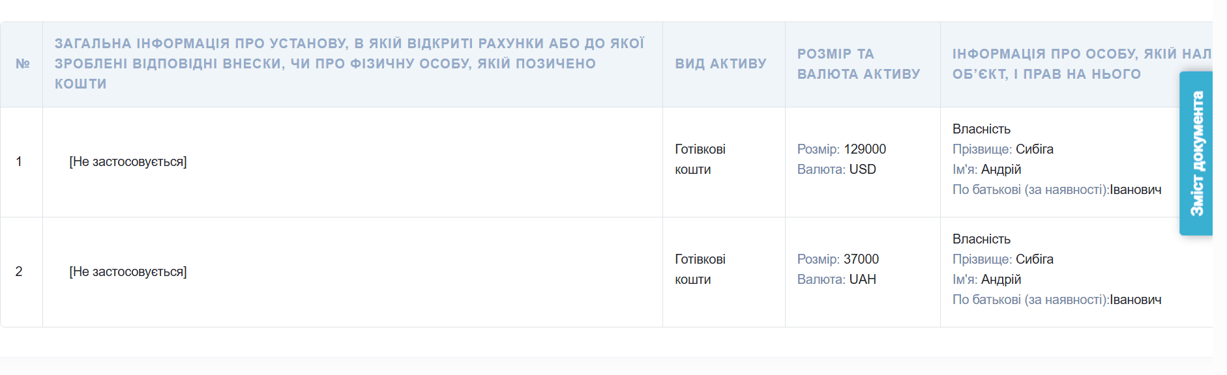The width and height of the screenshot is (1227, 375).
Task: Select row number 2 cell
Action: pos(19,271)
